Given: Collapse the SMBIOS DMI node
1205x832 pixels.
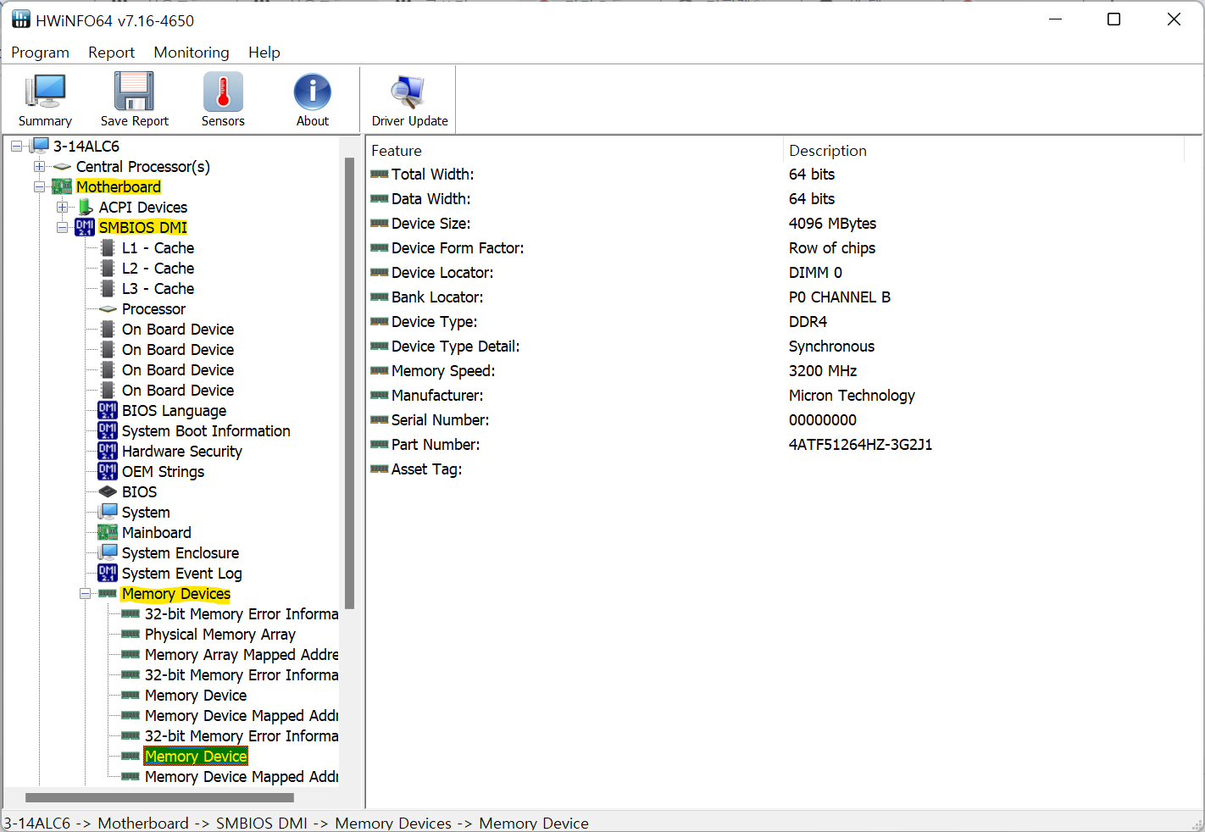Looking at the screenshot, I should pos(62,227).
